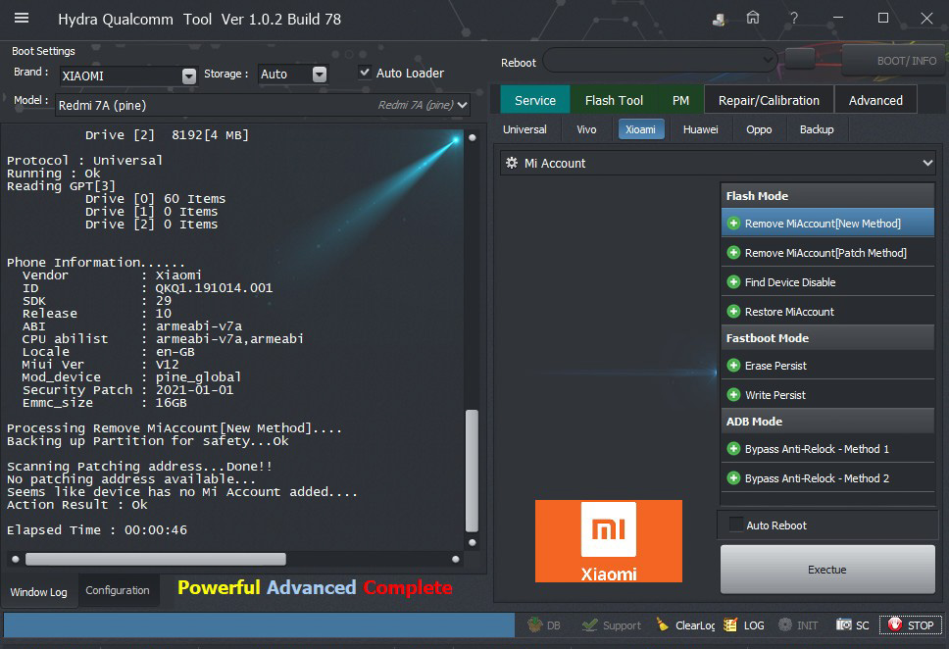The height and width of the screenshot is (649, 949).
Task: Expand the Brand dropdown showing XIAOMI
Action: [x=188, y=75]
